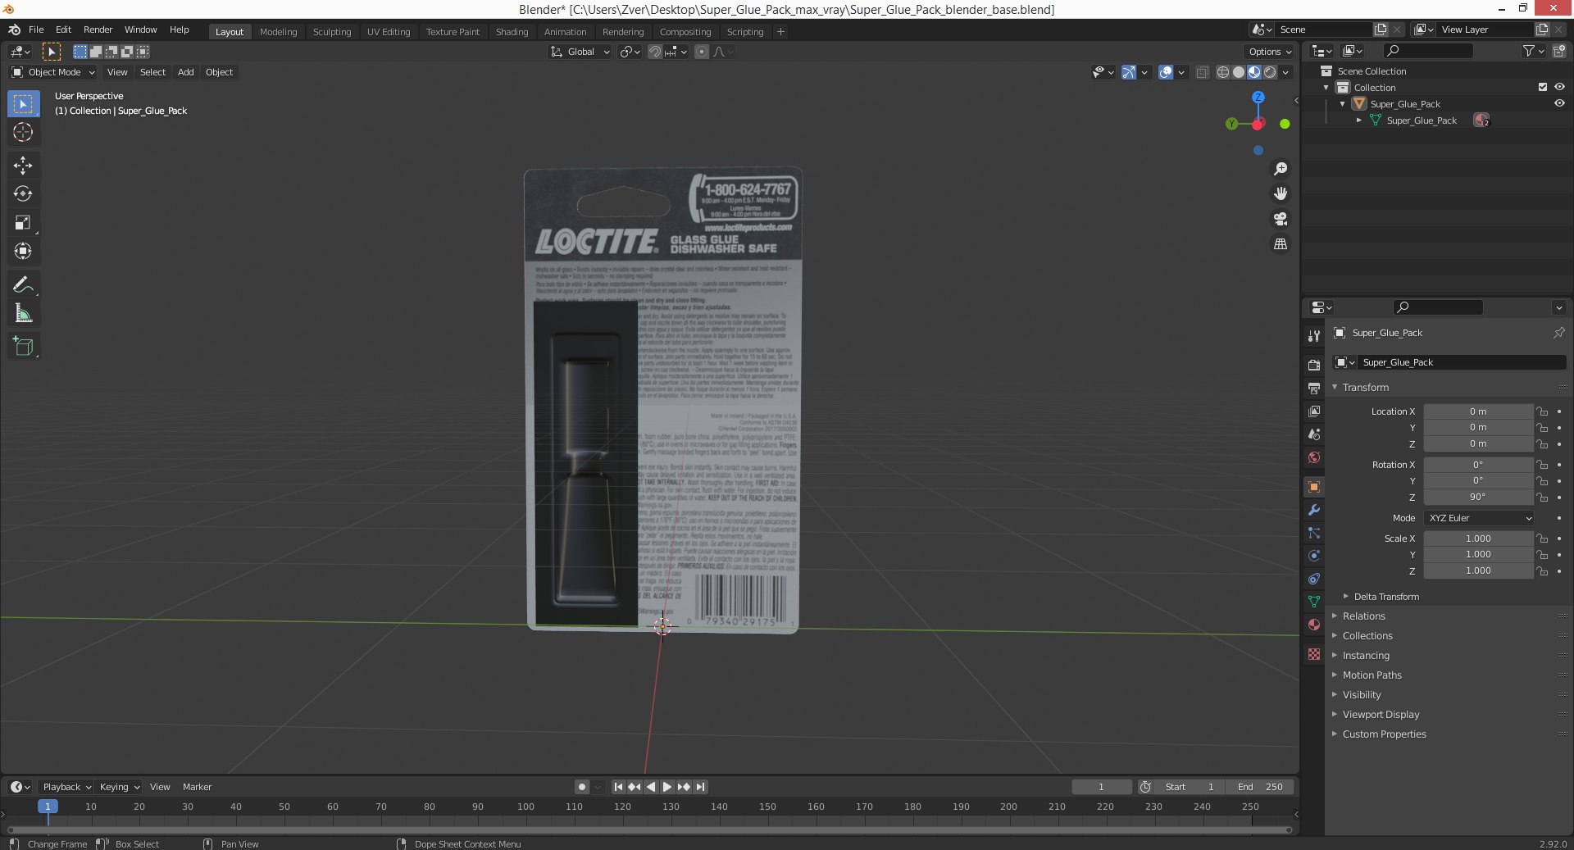Choose the Move tool
The width and height of the screenshot is (1574, 850).
point(23,166)
